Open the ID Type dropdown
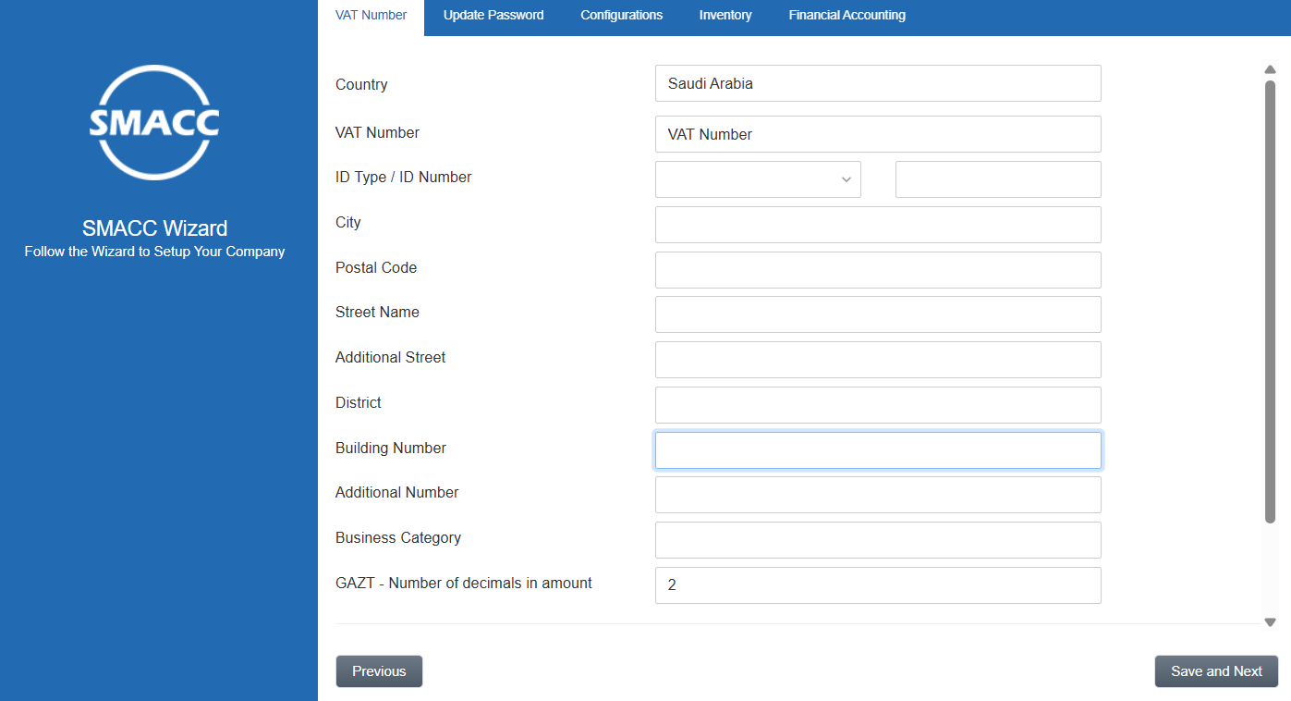This screenshot has width=1291, height=701. click(757, 179)
